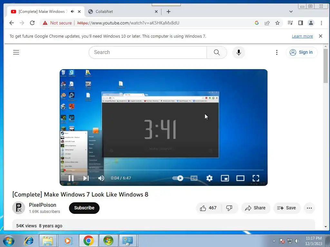Share this page from address bar
Screen dimensions: 330x247
point(267,23)
